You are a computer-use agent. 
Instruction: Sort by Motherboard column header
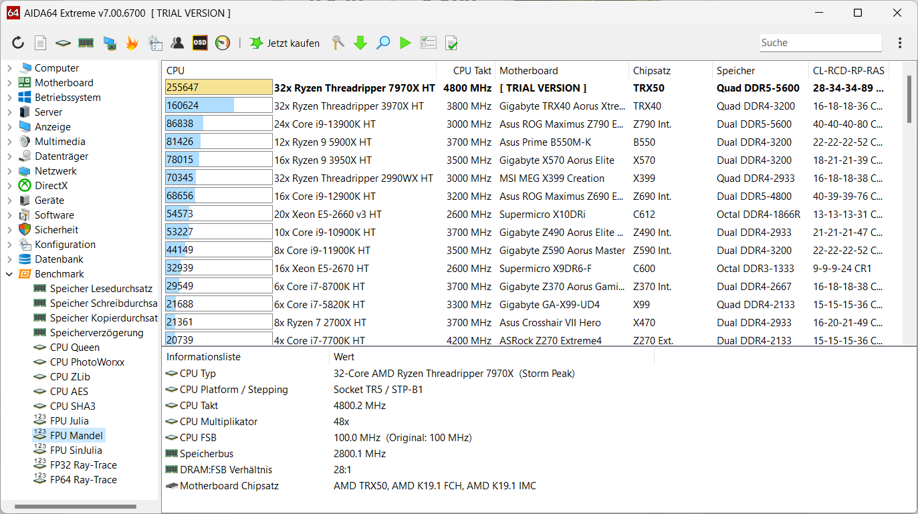pyautogui.click(x=562, y=70)
